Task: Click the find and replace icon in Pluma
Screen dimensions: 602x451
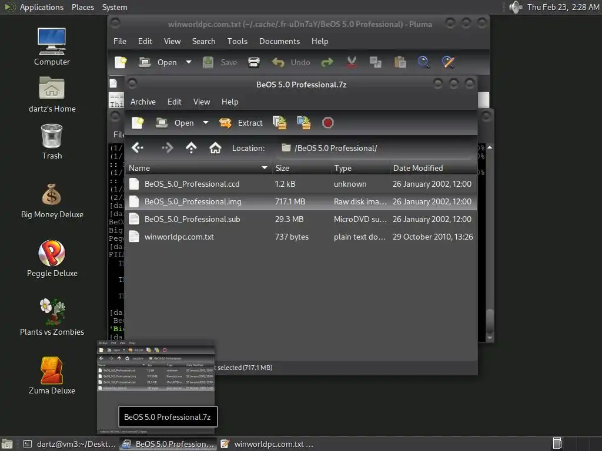Action: click(x=448, y=62)
